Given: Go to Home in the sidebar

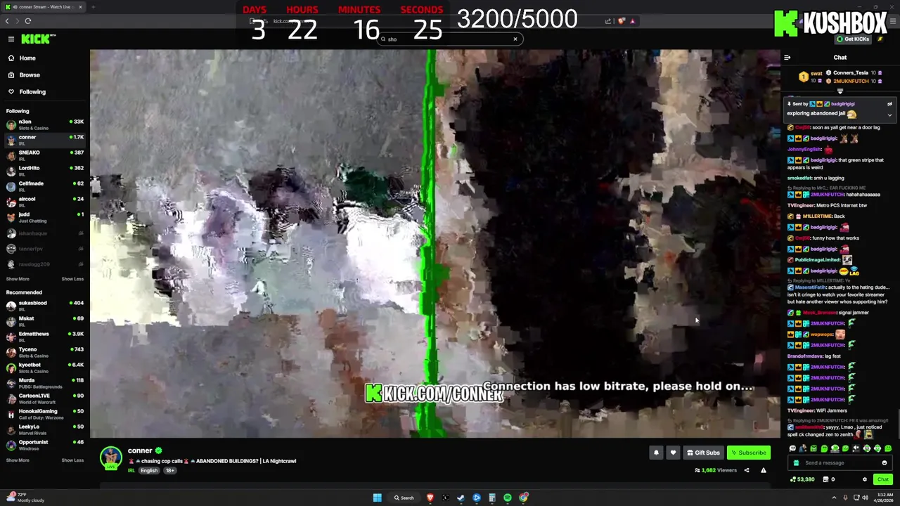Looking at the screenshot, I should (44, 58).
